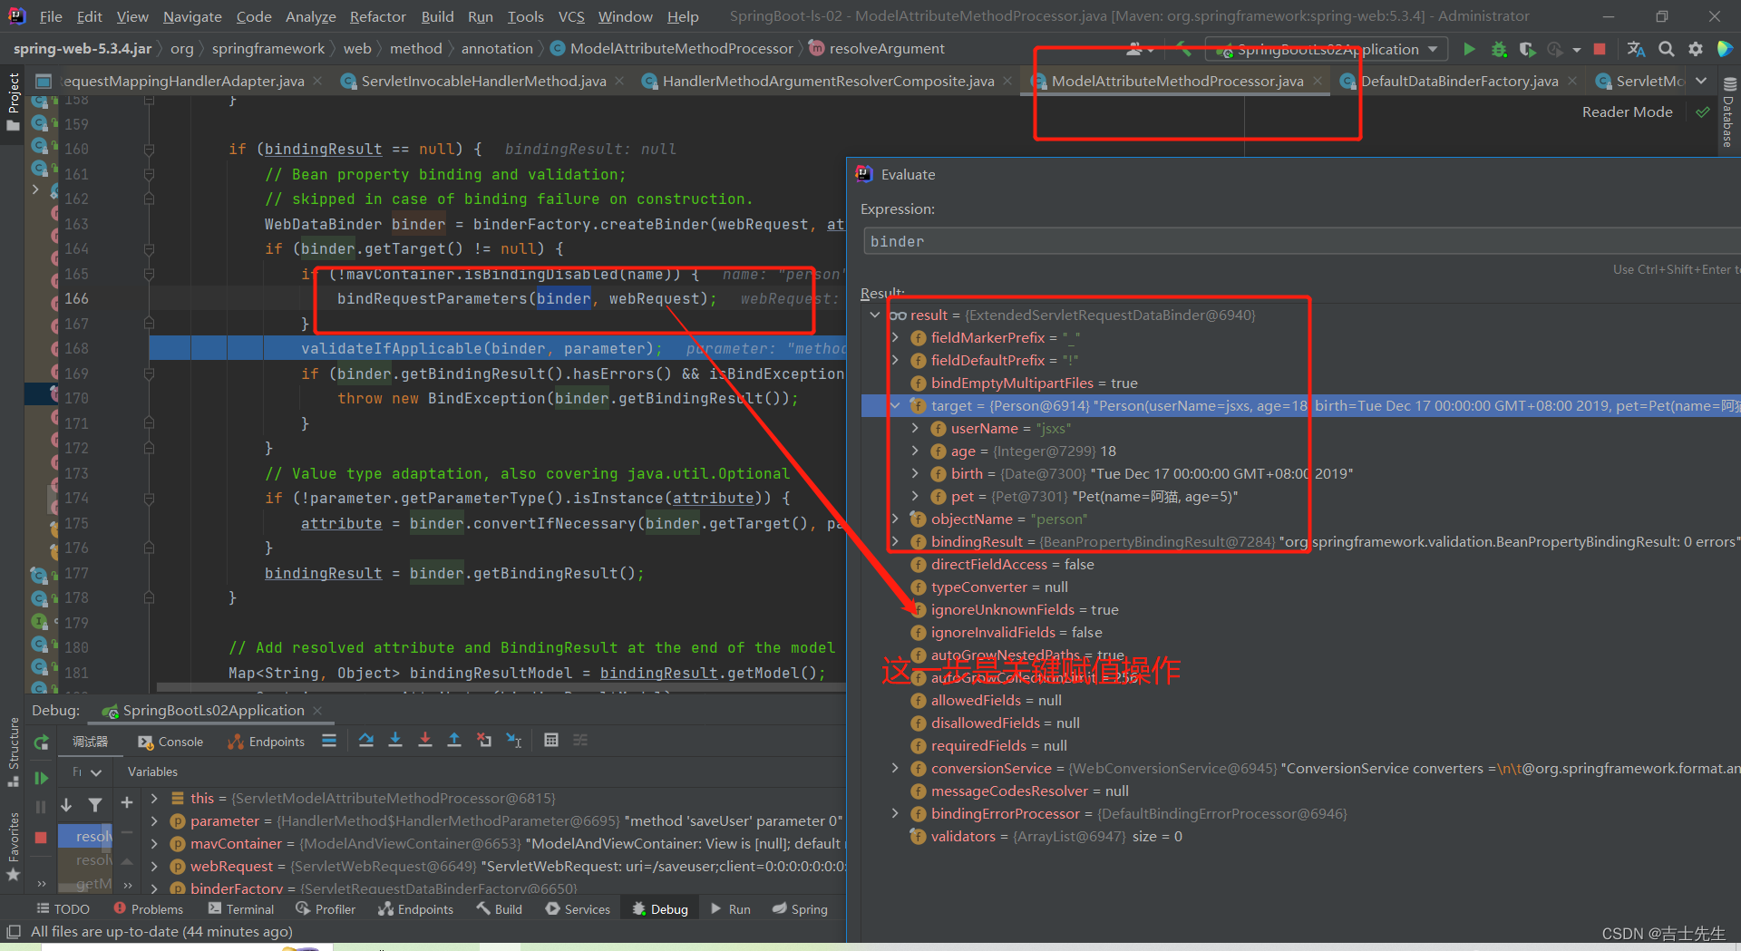Click the Expression input field containing binder
Image resolution: width=1741 pixels, height=951 pixels.
(x=1301, y=241)
